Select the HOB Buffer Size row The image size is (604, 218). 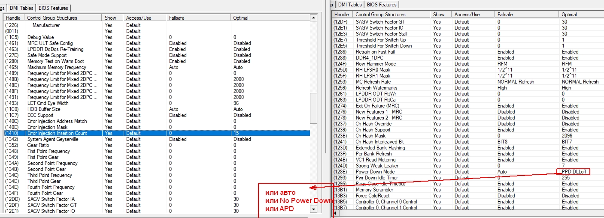157,109
